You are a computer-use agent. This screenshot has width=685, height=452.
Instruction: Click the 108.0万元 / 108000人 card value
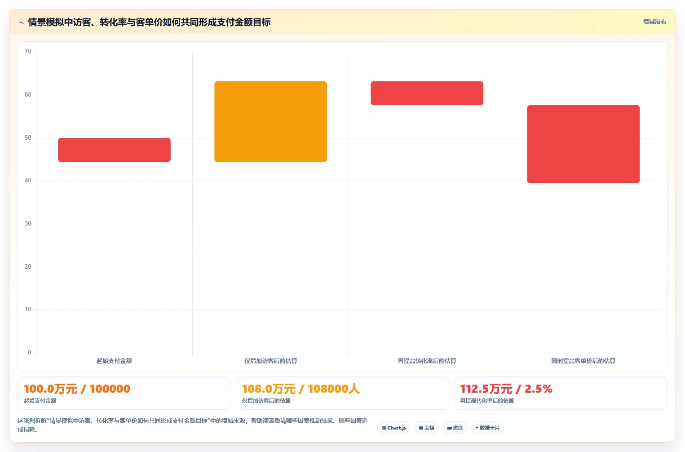tap(301, 389)
